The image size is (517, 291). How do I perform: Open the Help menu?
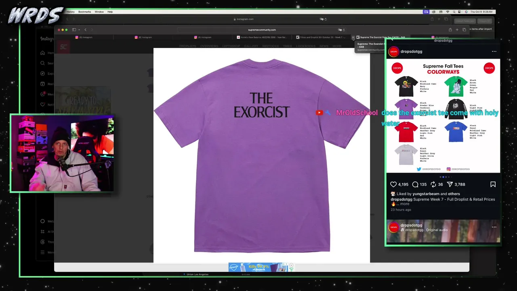click(x=110, y=12)
